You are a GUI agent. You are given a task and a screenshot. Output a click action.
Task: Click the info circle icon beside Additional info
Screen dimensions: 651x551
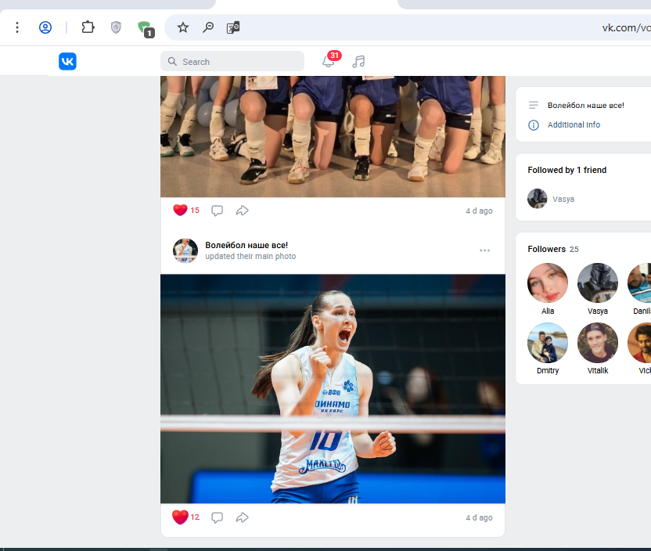(534, 125)
